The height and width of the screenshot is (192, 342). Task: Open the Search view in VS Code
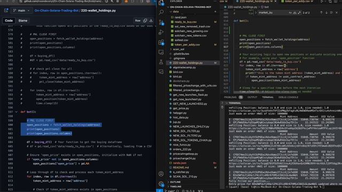(x=161, y=12)
